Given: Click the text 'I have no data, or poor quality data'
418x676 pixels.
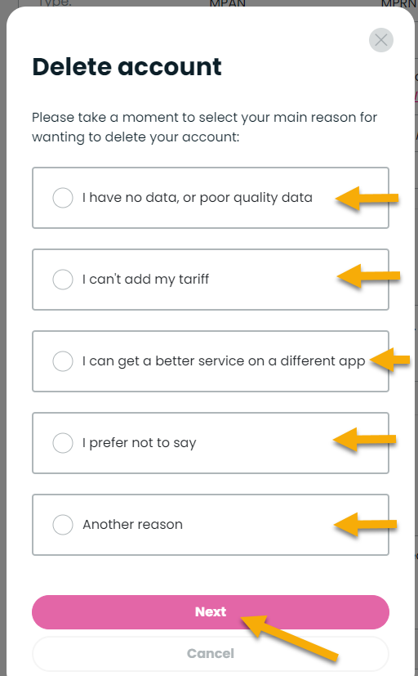Looking at the screenshot, I should pyautogui.click(x=198, y=198).
